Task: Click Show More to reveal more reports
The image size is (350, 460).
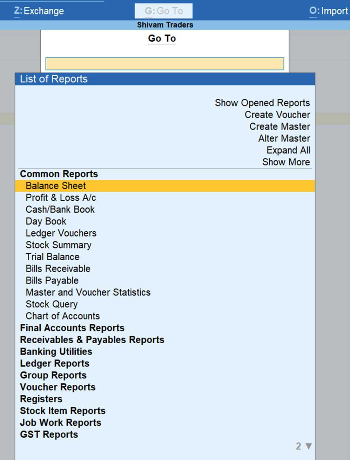Action: click(x=286, y=162)
